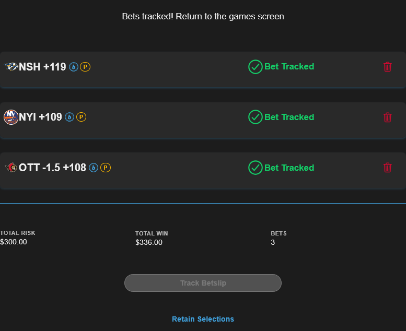Click the Total Win amount $336.00
The height and width of the screenshot is (331, 406).
149,242
